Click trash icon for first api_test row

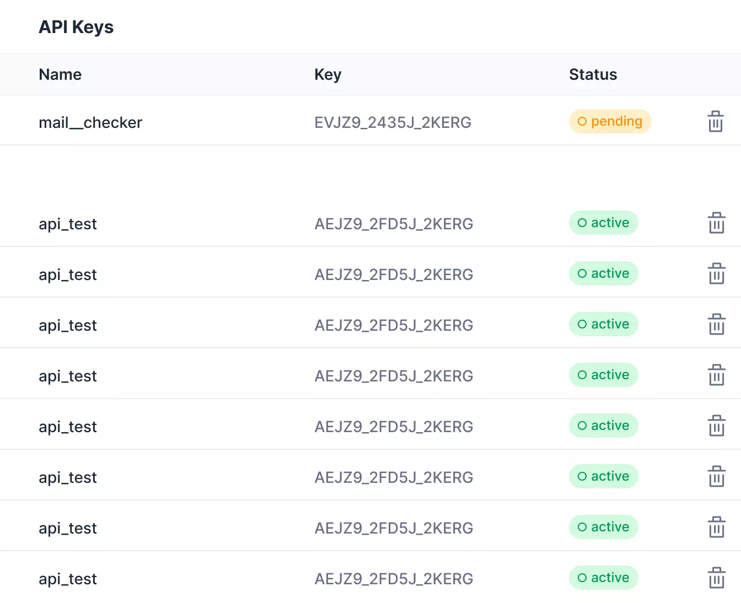pyautogui.click(x=716, y=223)
